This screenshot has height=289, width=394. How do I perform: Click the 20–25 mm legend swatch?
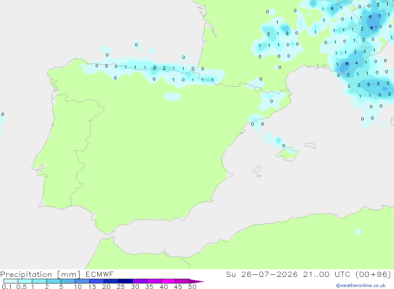pyautogui.click(x=111, y=281)
